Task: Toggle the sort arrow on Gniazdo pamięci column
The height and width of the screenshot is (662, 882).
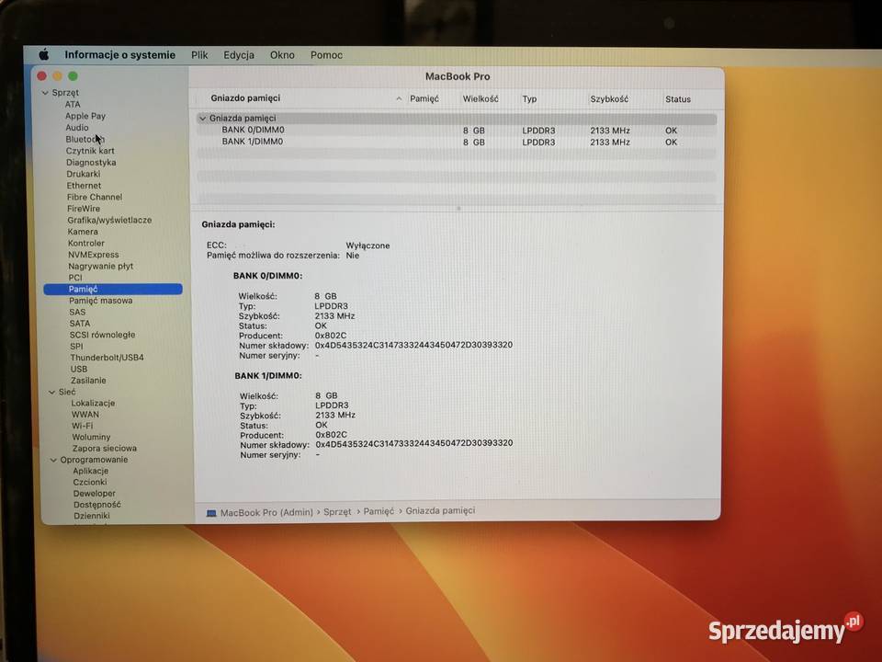Action: coord(398,98)
